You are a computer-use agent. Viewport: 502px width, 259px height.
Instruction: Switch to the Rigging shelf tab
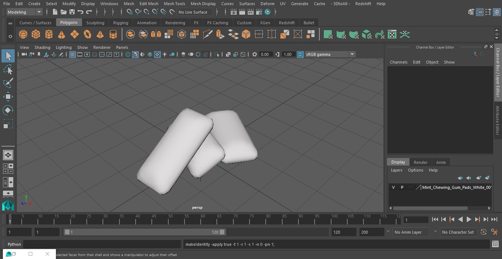(x=121, y=23)
